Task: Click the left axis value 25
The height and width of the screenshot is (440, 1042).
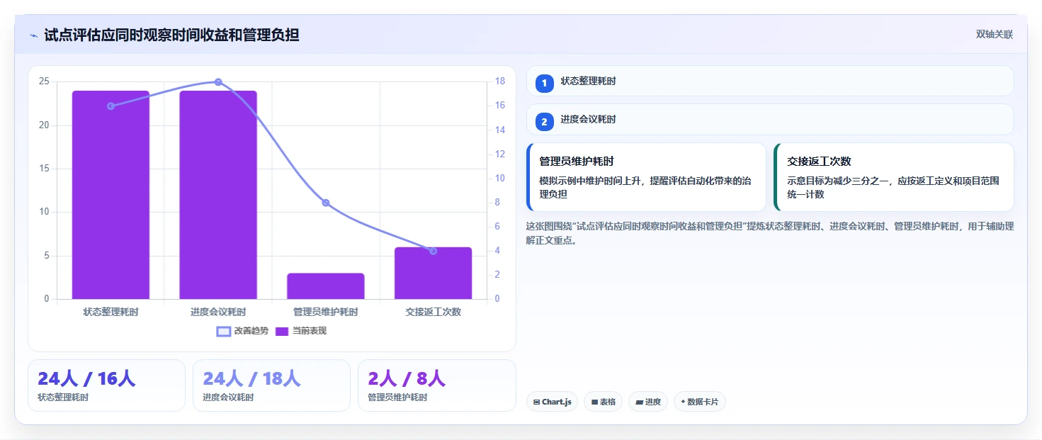Action: coord(44,81)
